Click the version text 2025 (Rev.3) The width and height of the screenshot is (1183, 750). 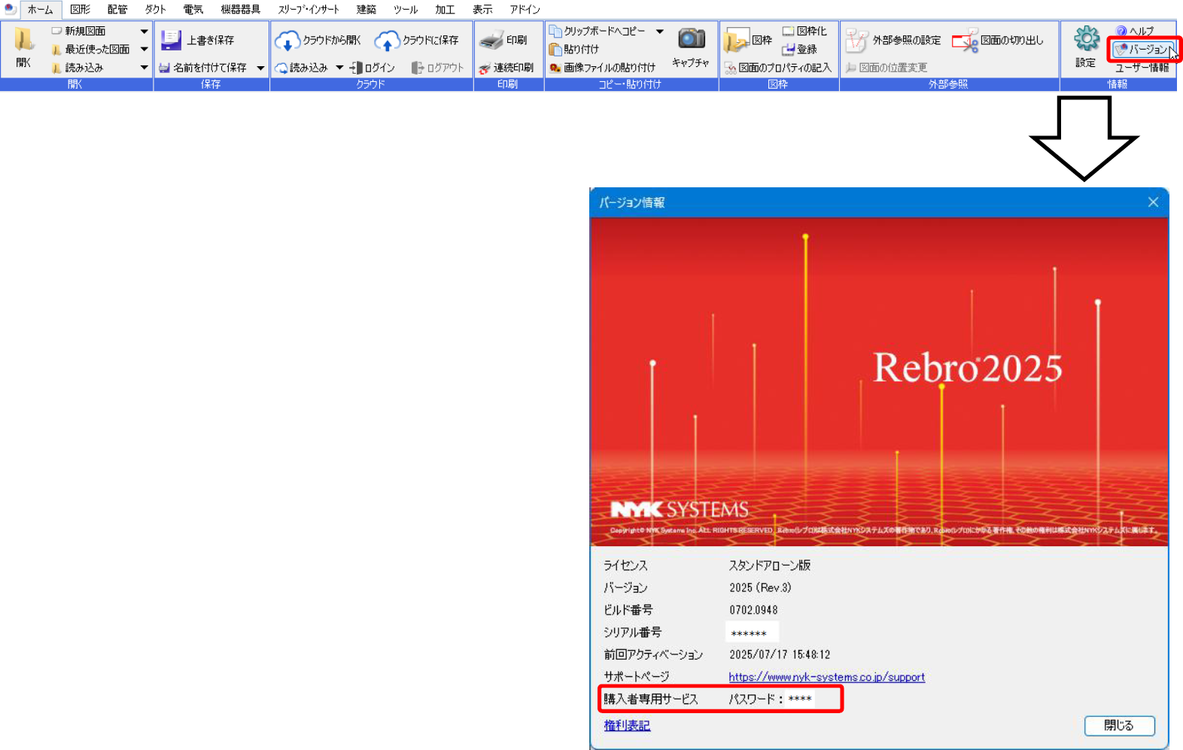click(x=760, y=588)
